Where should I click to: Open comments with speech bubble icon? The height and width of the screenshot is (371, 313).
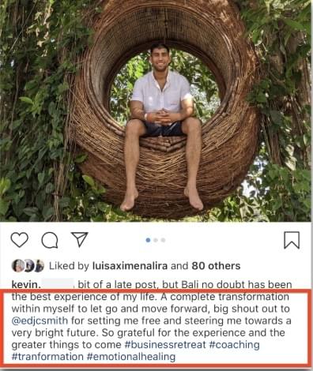pyautogui.click(x=50, y=240)
